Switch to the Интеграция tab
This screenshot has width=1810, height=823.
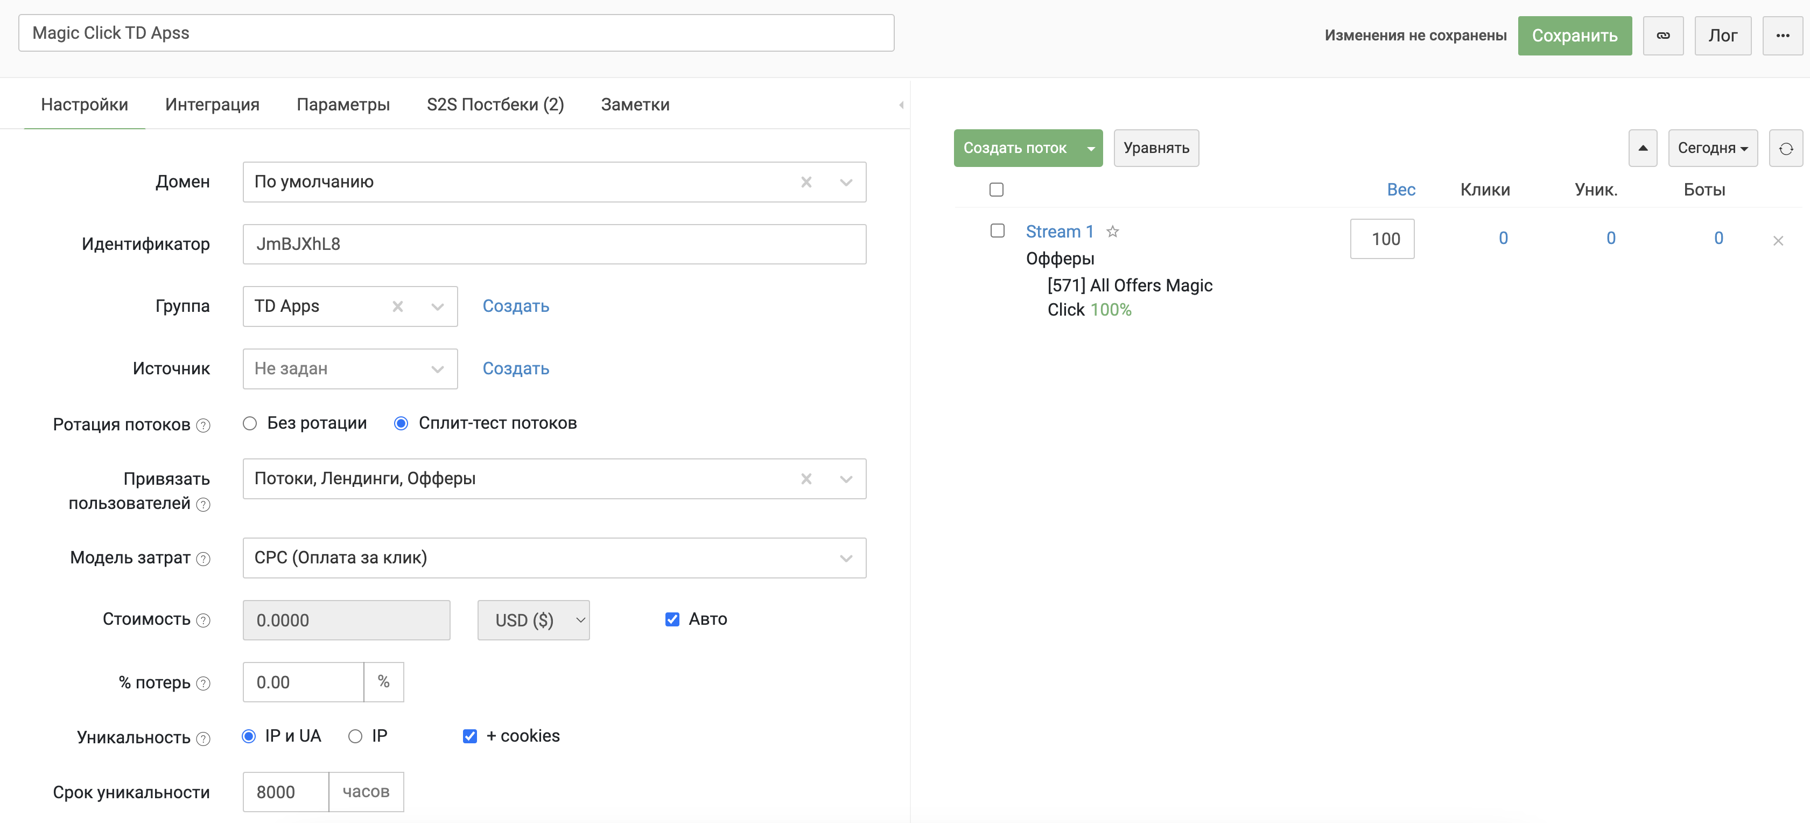click(x=212, y=104)
